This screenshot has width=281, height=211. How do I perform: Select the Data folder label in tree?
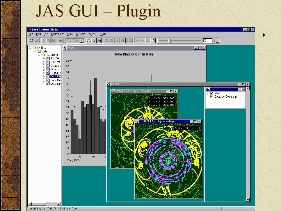(x=44, y=51)
